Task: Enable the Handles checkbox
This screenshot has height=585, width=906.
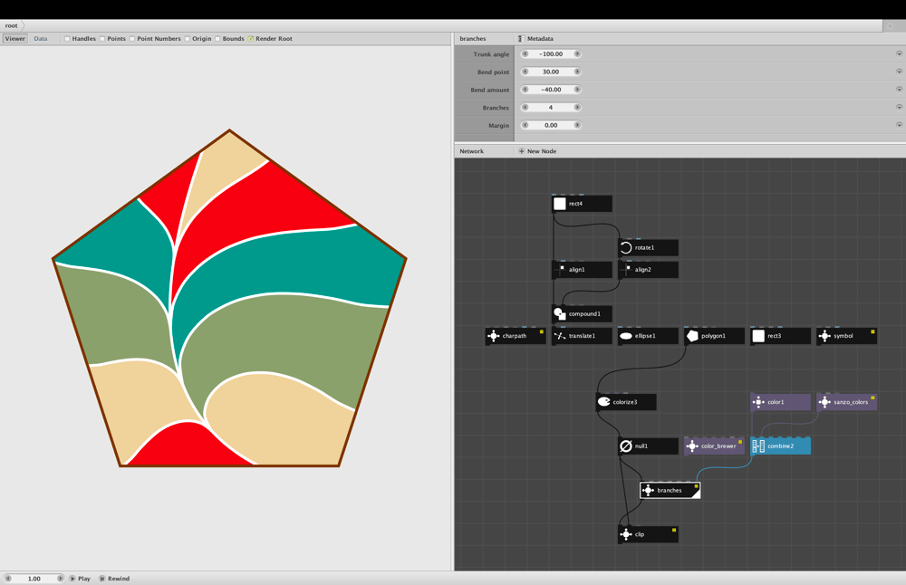Action: (x=67, y=39)
